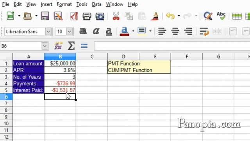Expand the New document dropdown arrow

(19, 16)
